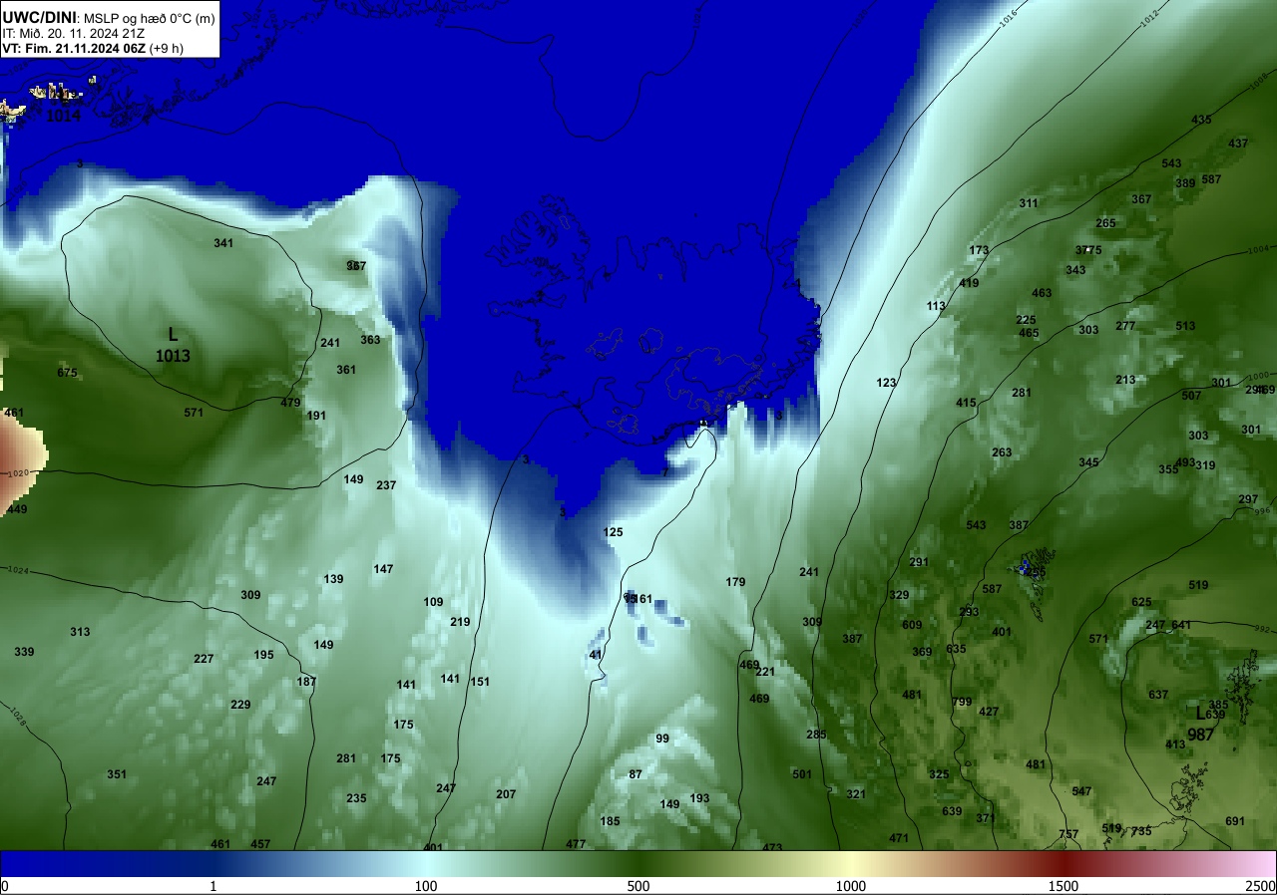Viewport: 1277px width, 895px height.
Task: Click the freezing level value 435
Action: tap(1201, 120)
